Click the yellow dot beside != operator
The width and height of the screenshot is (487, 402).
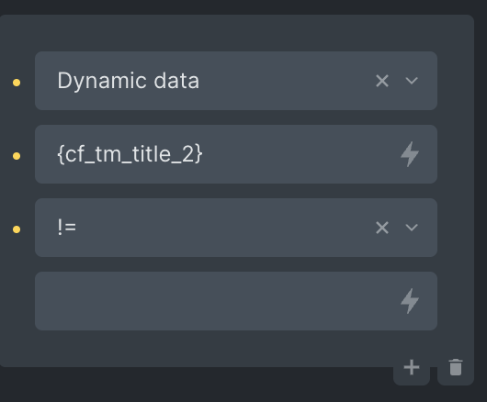click(x=17, y=229)
